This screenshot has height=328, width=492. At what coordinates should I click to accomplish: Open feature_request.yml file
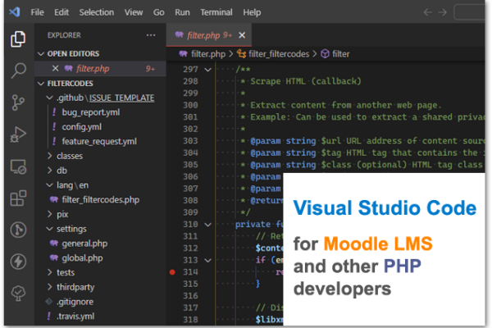[x=99, y=141]
